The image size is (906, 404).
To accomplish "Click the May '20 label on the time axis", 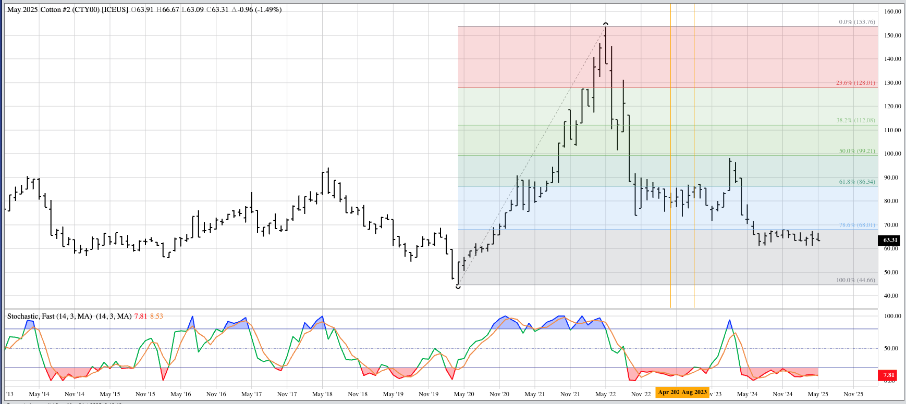I will pyautogui.click(x=464, y=394).
